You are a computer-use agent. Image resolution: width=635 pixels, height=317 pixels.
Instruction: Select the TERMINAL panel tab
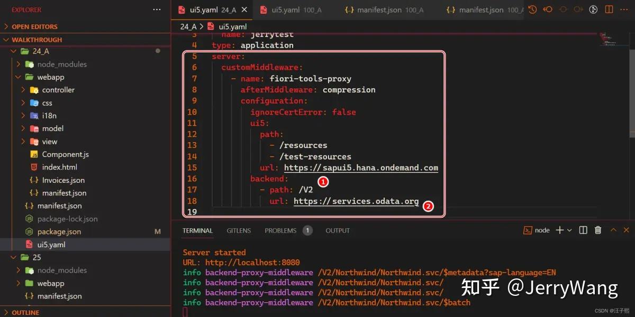point(197,230)
